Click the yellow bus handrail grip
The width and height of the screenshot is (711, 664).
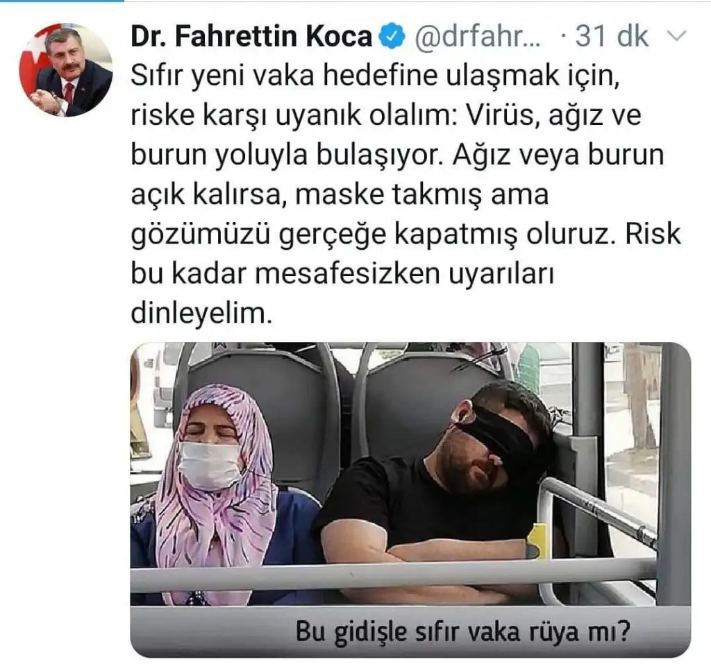point(538,540)
